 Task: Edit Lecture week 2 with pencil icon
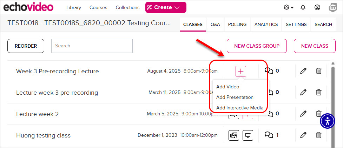pos(303,114)
